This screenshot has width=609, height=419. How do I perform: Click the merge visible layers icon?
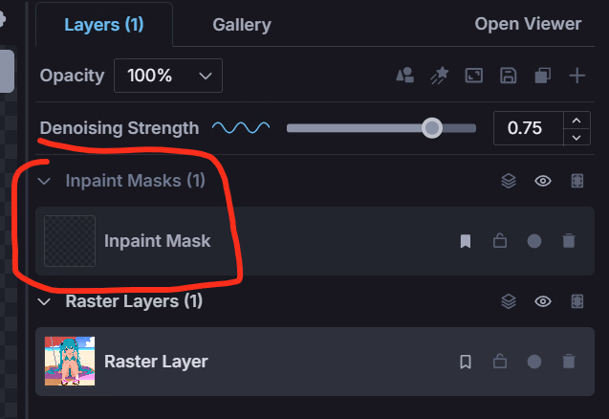point(543,76)
